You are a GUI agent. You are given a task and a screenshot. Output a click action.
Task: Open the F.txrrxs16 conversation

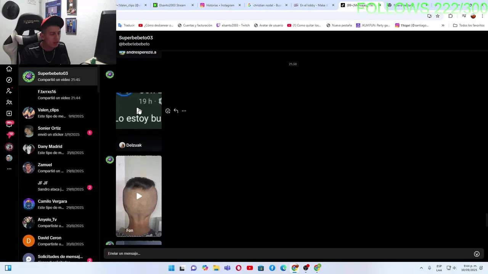tap(58, 95)
